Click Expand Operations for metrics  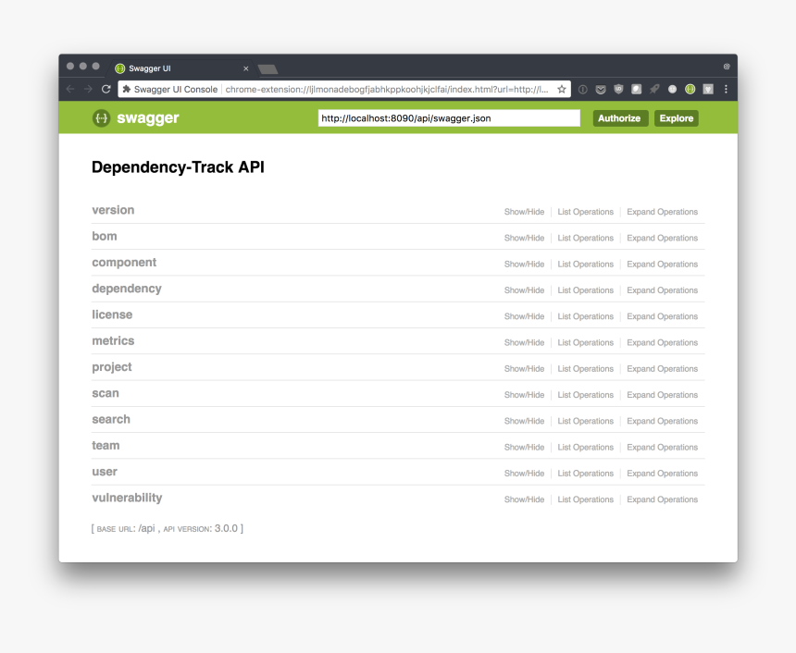tap(662, 343)
